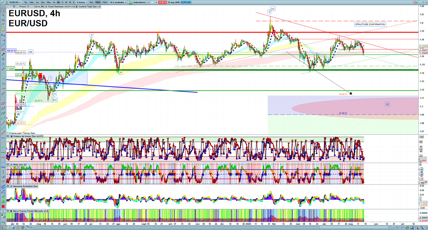
Task: Select the 1h timeframe
Action: (54, 2)
